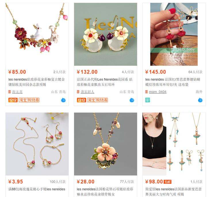The image size is (207, 197).
Task: View the red ballerina earrings product photo
Action: pyautogui.click(x=174, y=34)
